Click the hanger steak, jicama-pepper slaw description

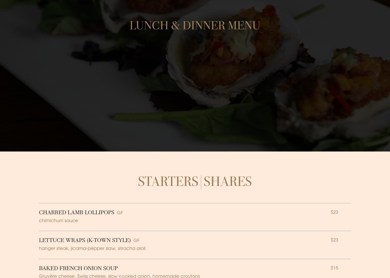tap(92, 248)
